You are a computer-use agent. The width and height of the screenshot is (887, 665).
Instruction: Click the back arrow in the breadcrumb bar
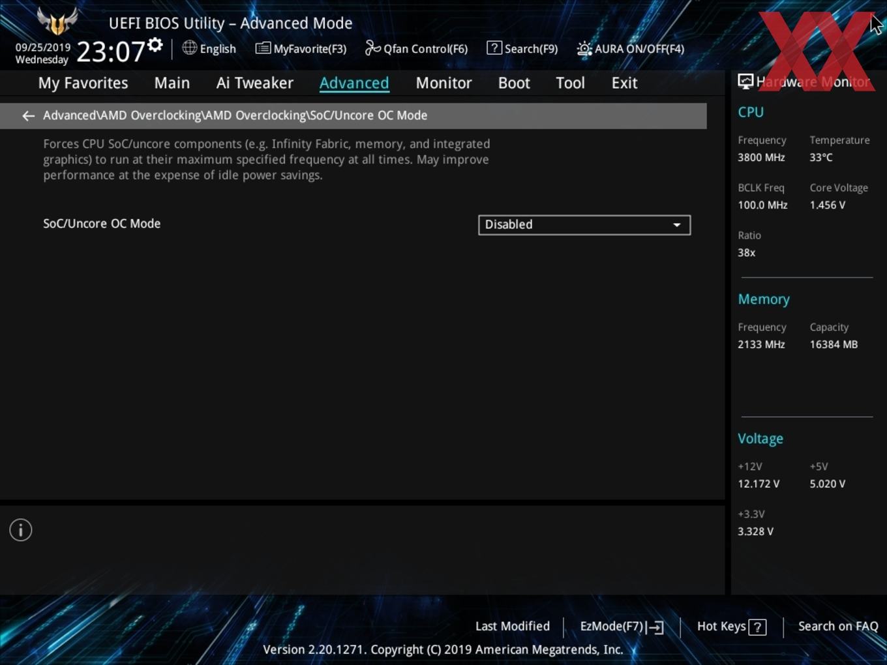(28, 115)
